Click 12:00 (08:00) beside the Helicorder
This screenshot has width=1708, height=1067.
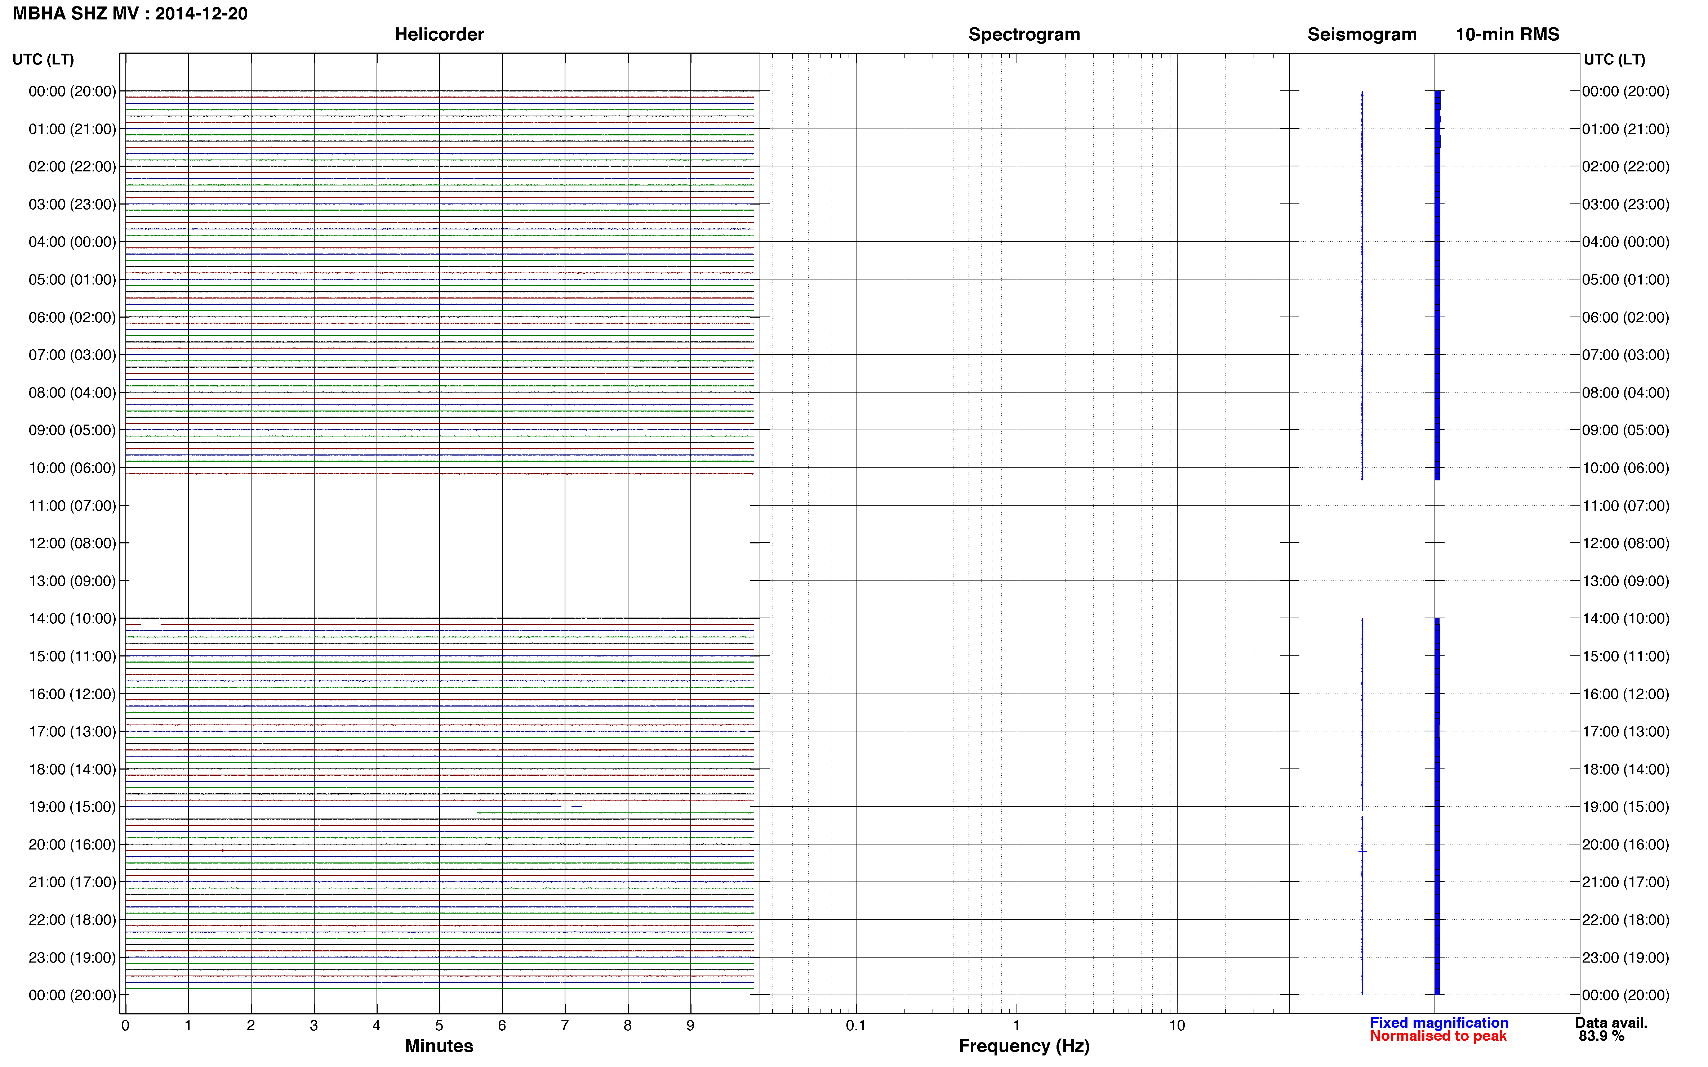point(72,543)
